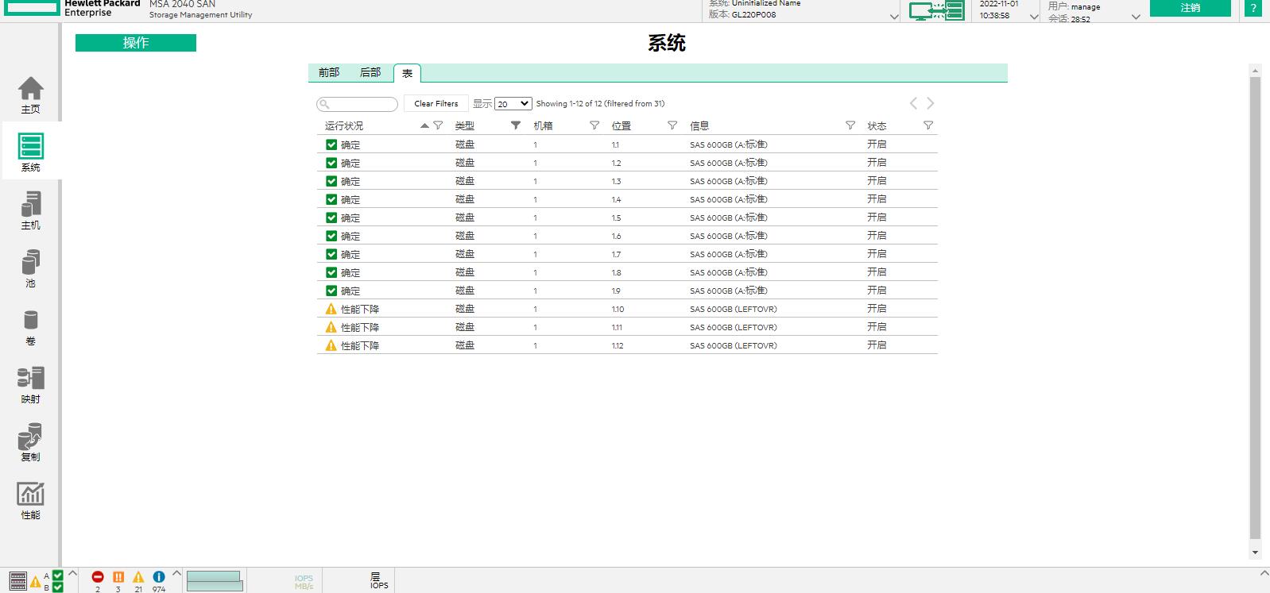Screen dimensions: 1270x593
Task: Expand the user session dropdown
Action: (x=1136, y=17)
